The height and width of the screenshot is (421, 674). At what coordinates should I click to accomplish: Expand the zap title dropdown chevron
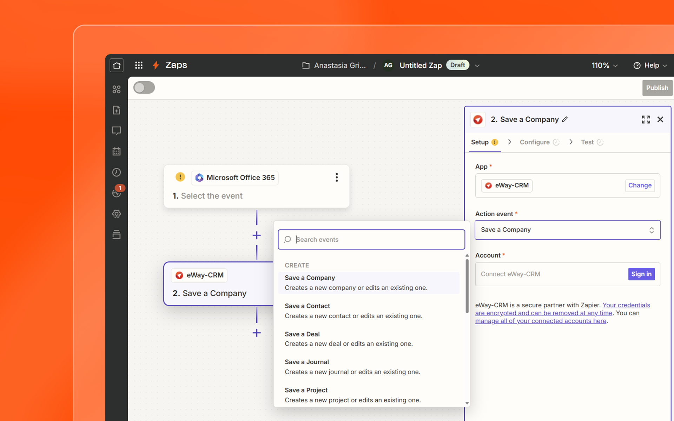click(477, 66)
